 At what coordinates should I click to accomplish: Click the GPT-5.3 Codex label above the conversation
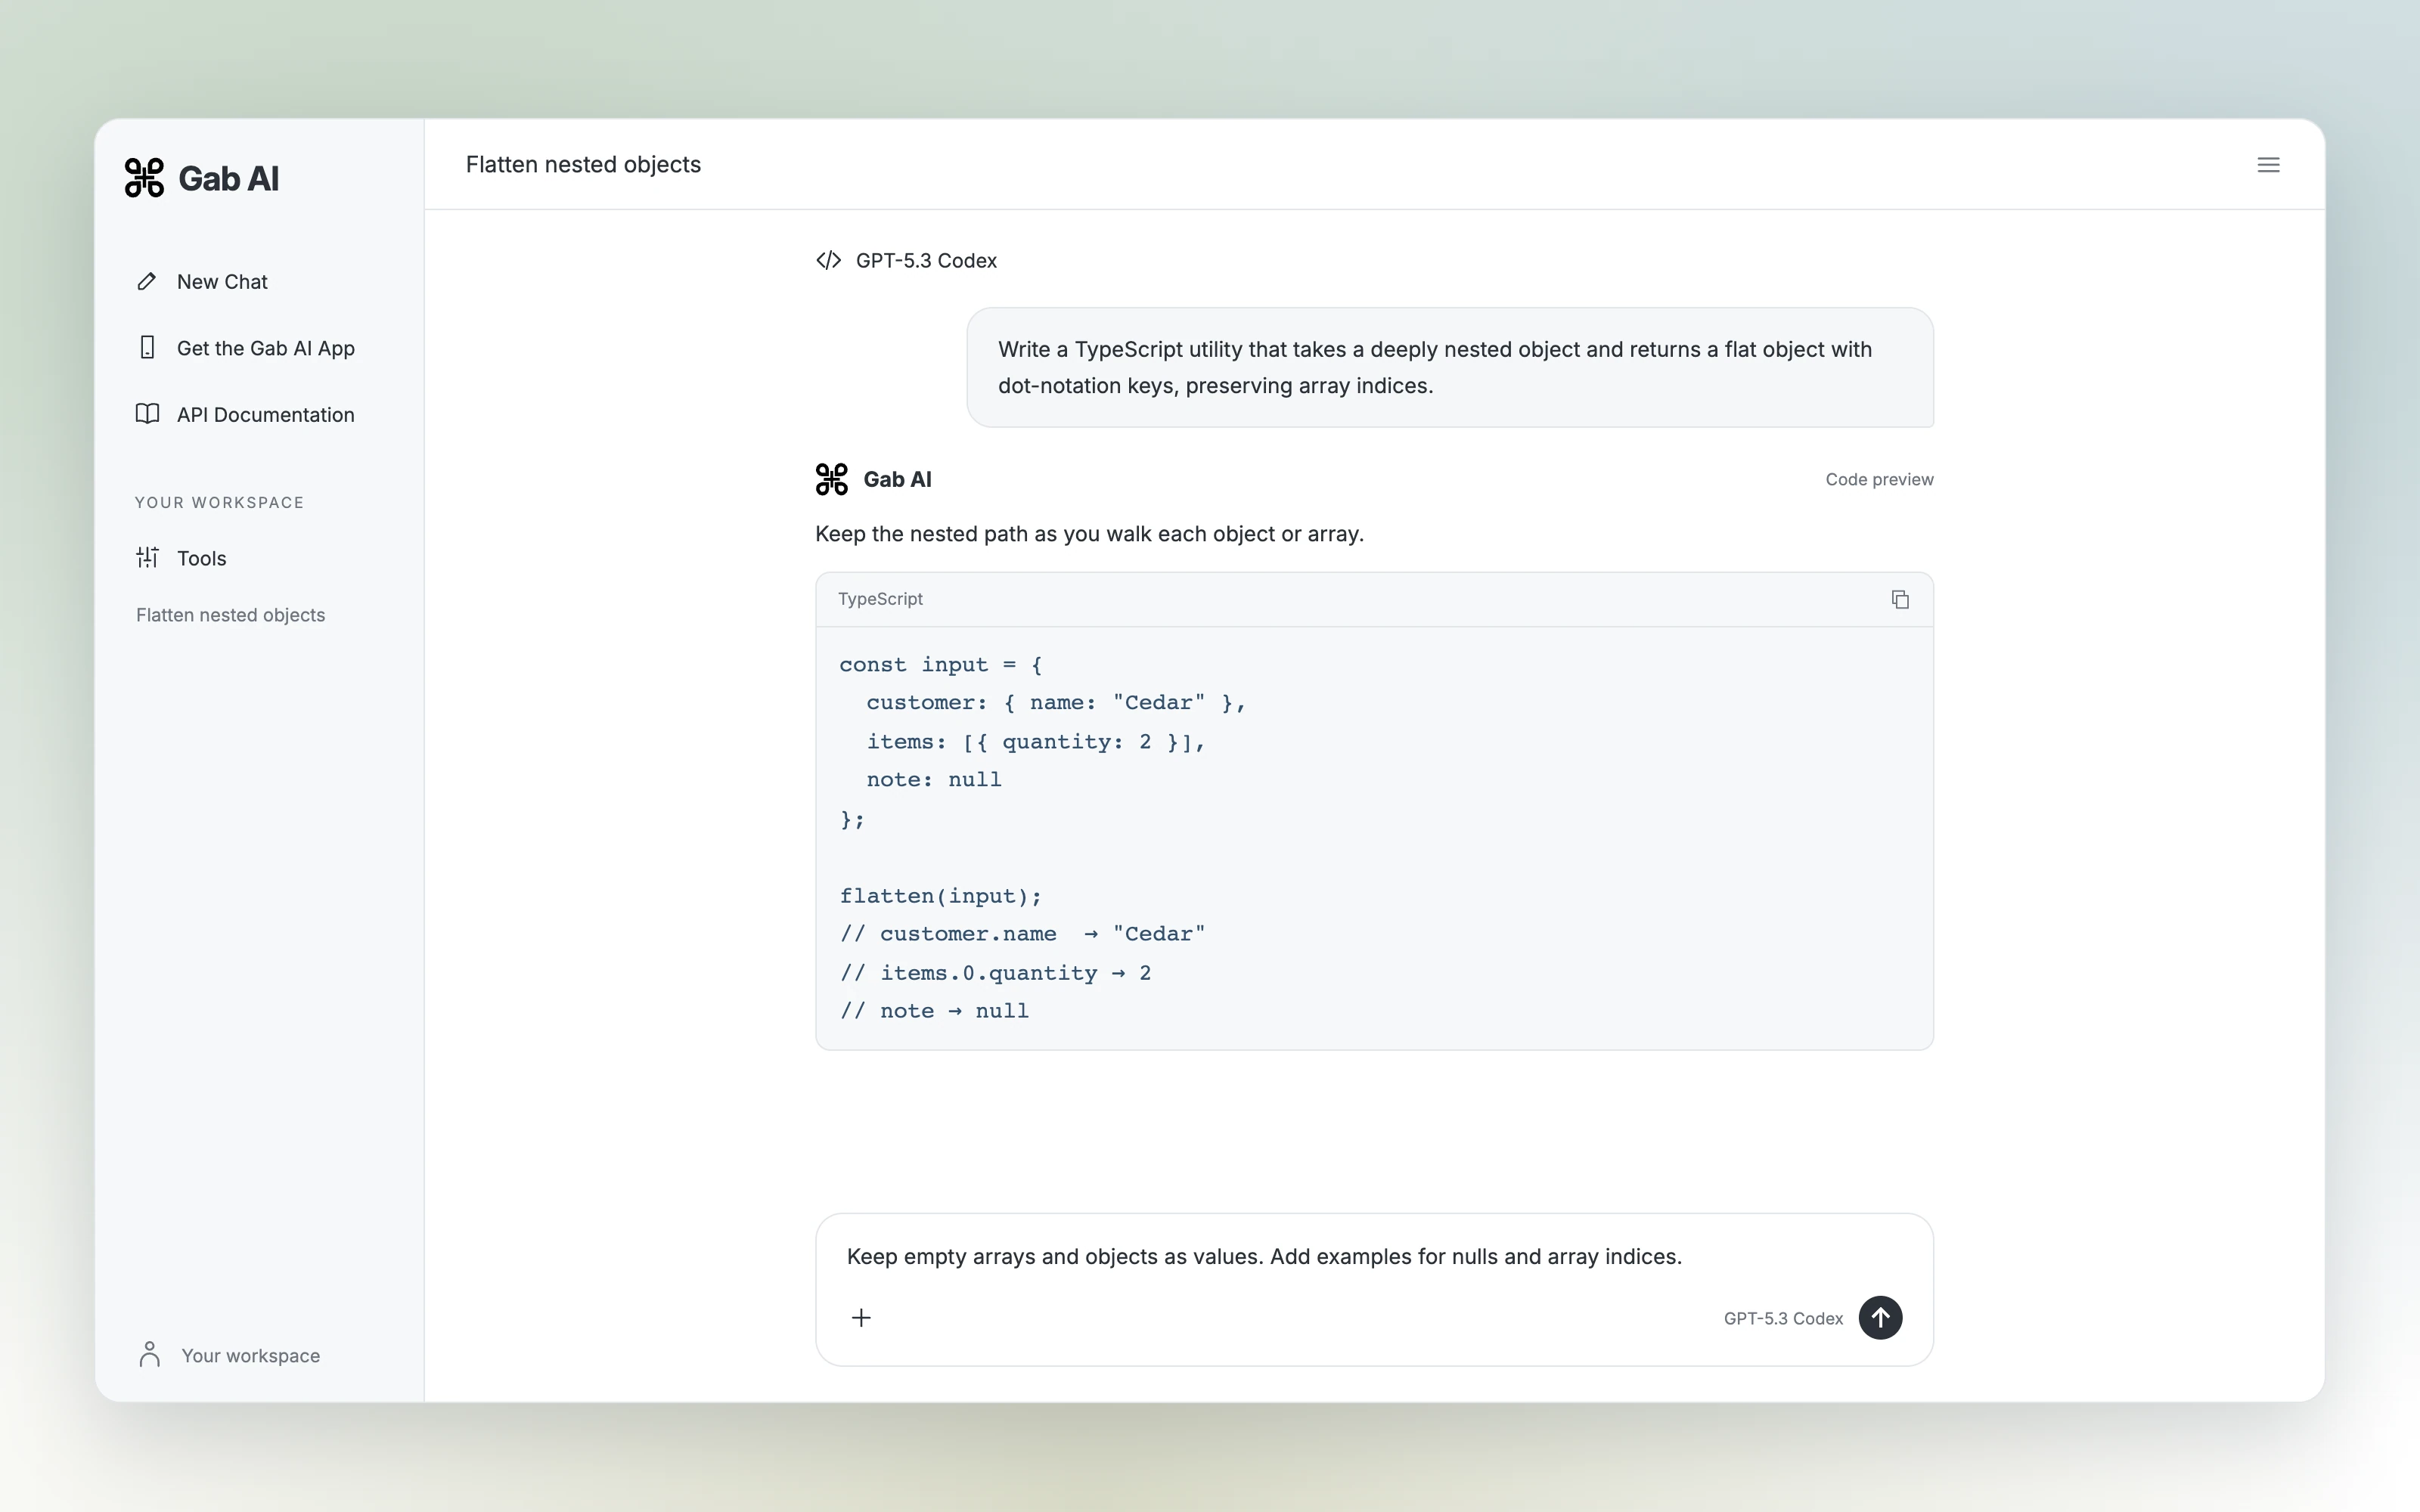[x=926, y=261]
